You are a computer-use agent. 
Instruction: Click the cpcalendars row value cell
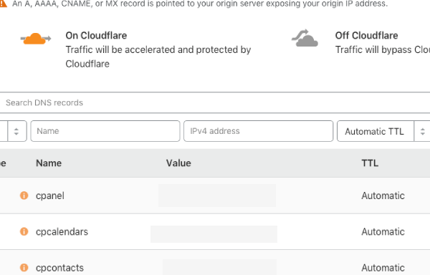pos(214,234)
